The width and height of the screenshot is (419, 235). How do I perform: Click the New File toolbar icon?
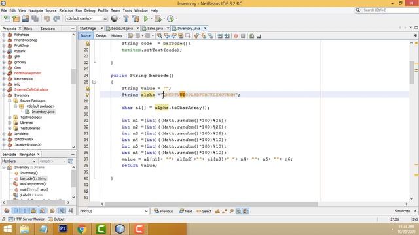click(x=7, y=19)
